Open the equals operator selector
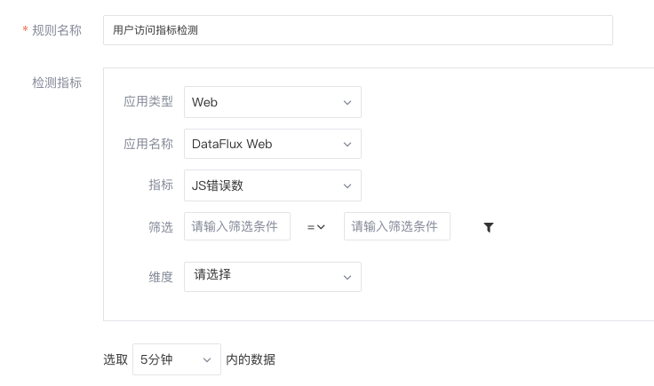The image size is (654, 386). tap(316, 227)
